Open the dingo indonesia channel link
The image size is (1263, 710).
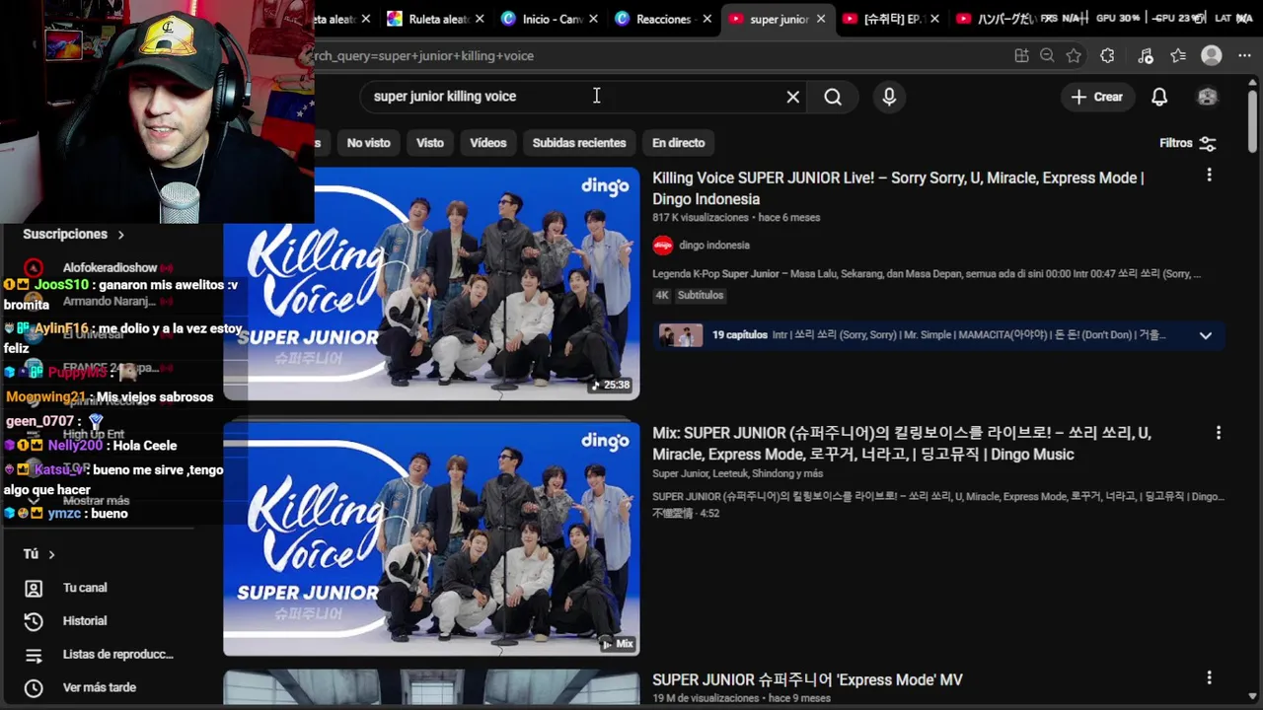point(714,246)
